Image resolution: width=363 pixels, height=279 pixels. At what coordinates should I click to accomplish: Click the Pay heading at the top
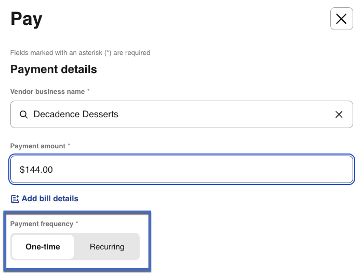click(x=26, y=19)
